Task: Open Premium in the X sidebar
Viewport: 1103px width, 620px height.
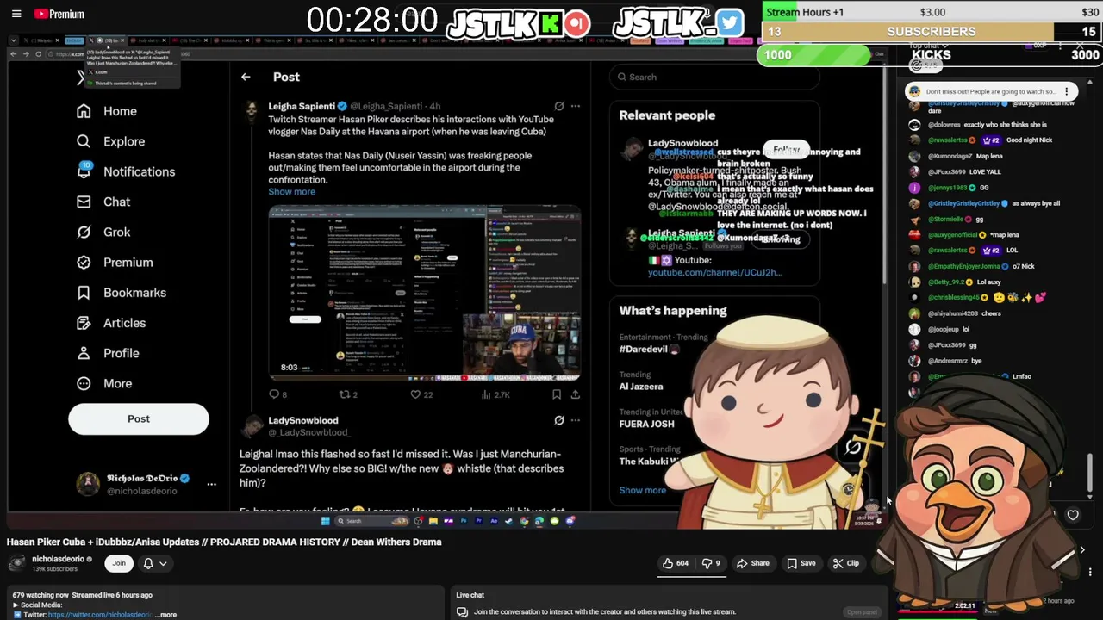Action: click(114, 262)
